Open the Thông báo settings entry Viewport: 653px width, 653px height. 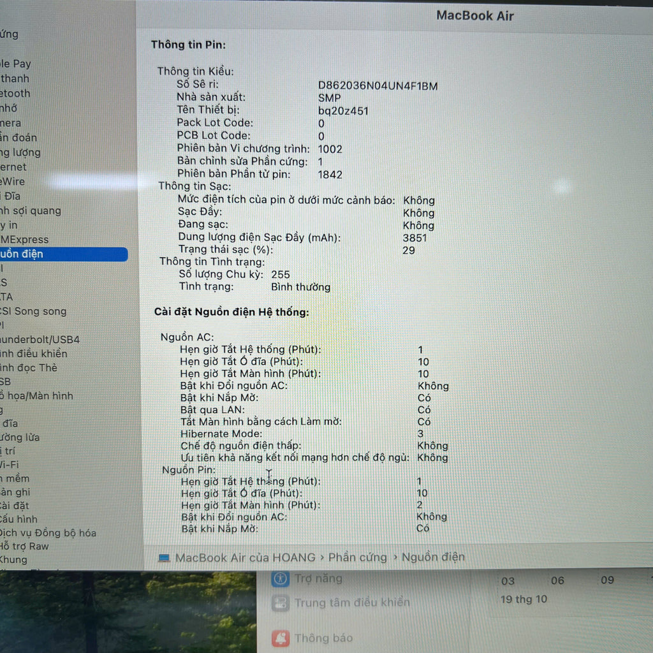323,638
